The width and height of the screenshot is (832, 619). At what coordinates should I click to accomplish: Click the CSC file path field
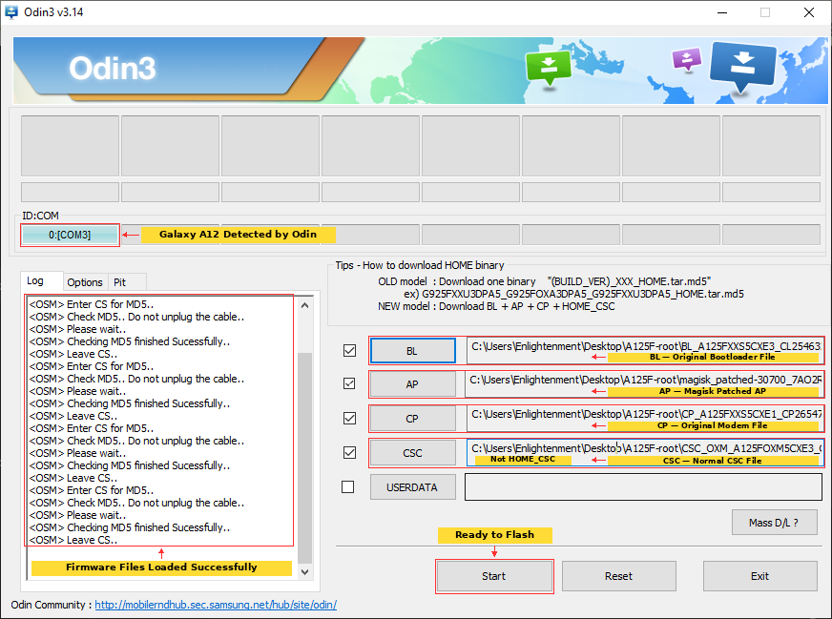(645, 453)
